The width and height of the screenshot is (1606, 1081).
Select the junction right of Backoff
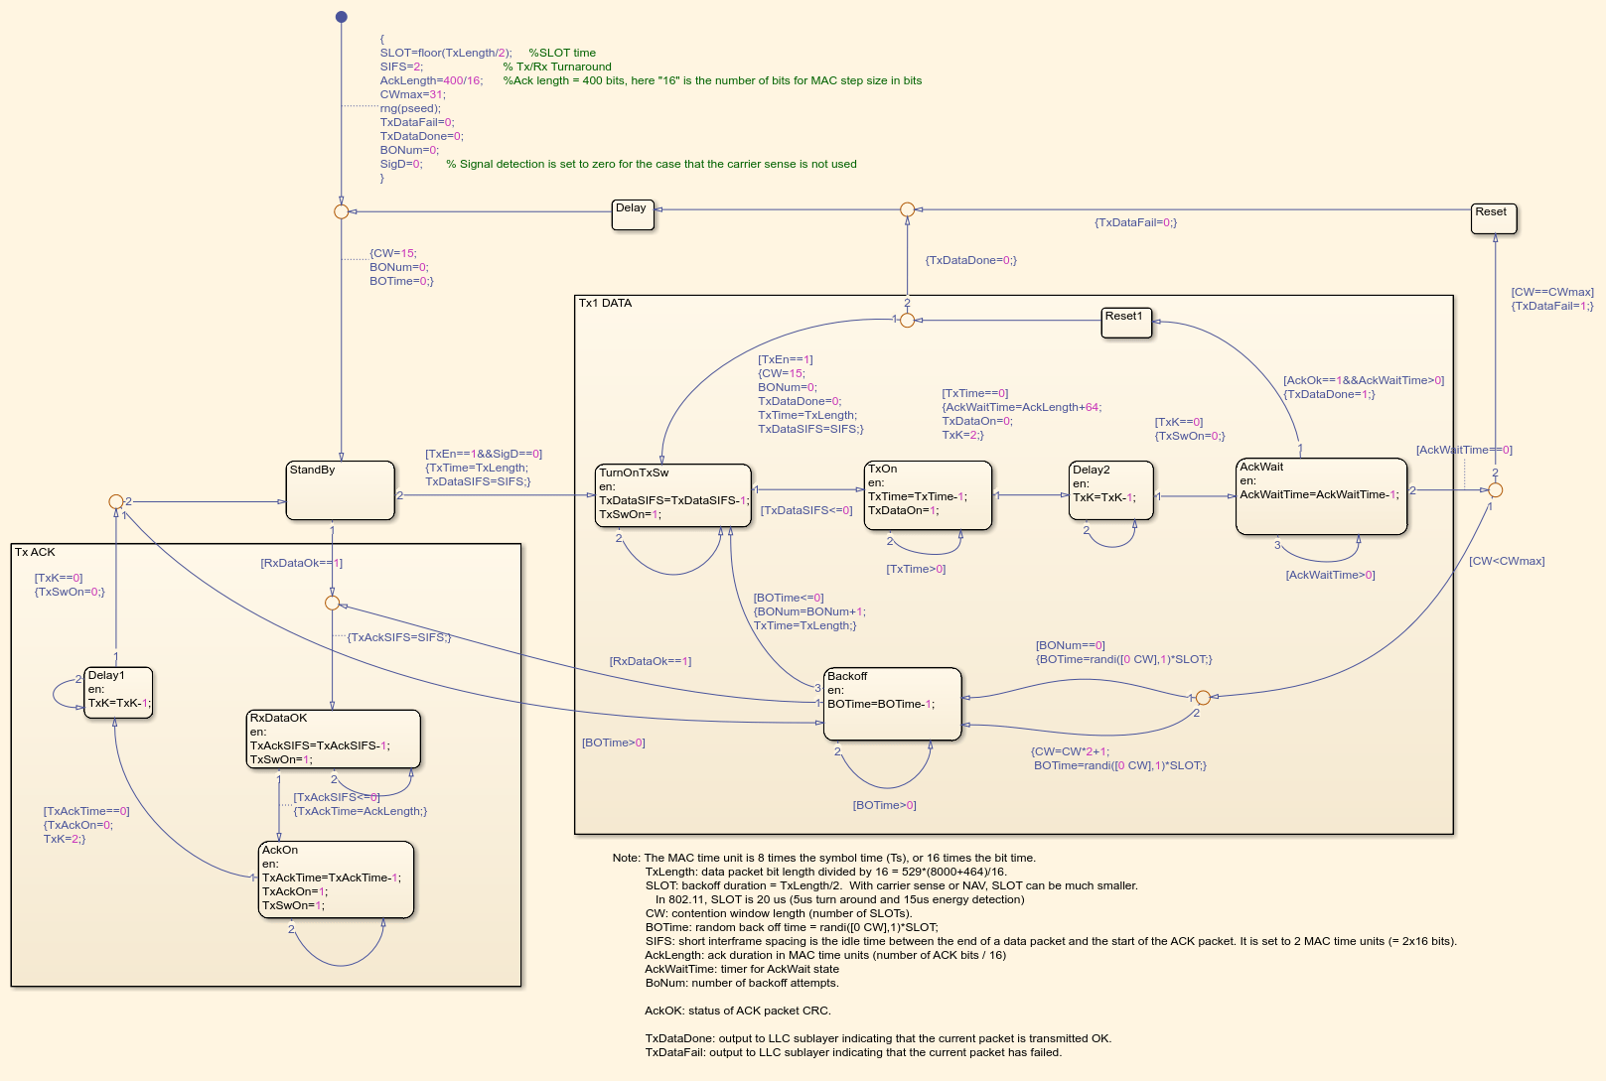1203,698
